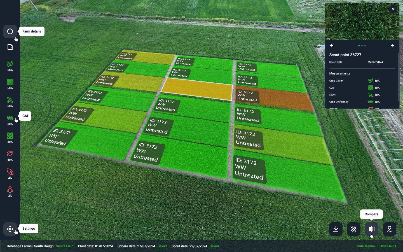Open the report chart icon in sidebar

pyautogui.click(x=10, y=47)
